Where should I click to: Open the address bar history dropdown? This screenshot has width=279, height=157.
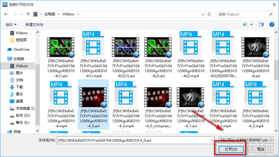coord(203,14)
